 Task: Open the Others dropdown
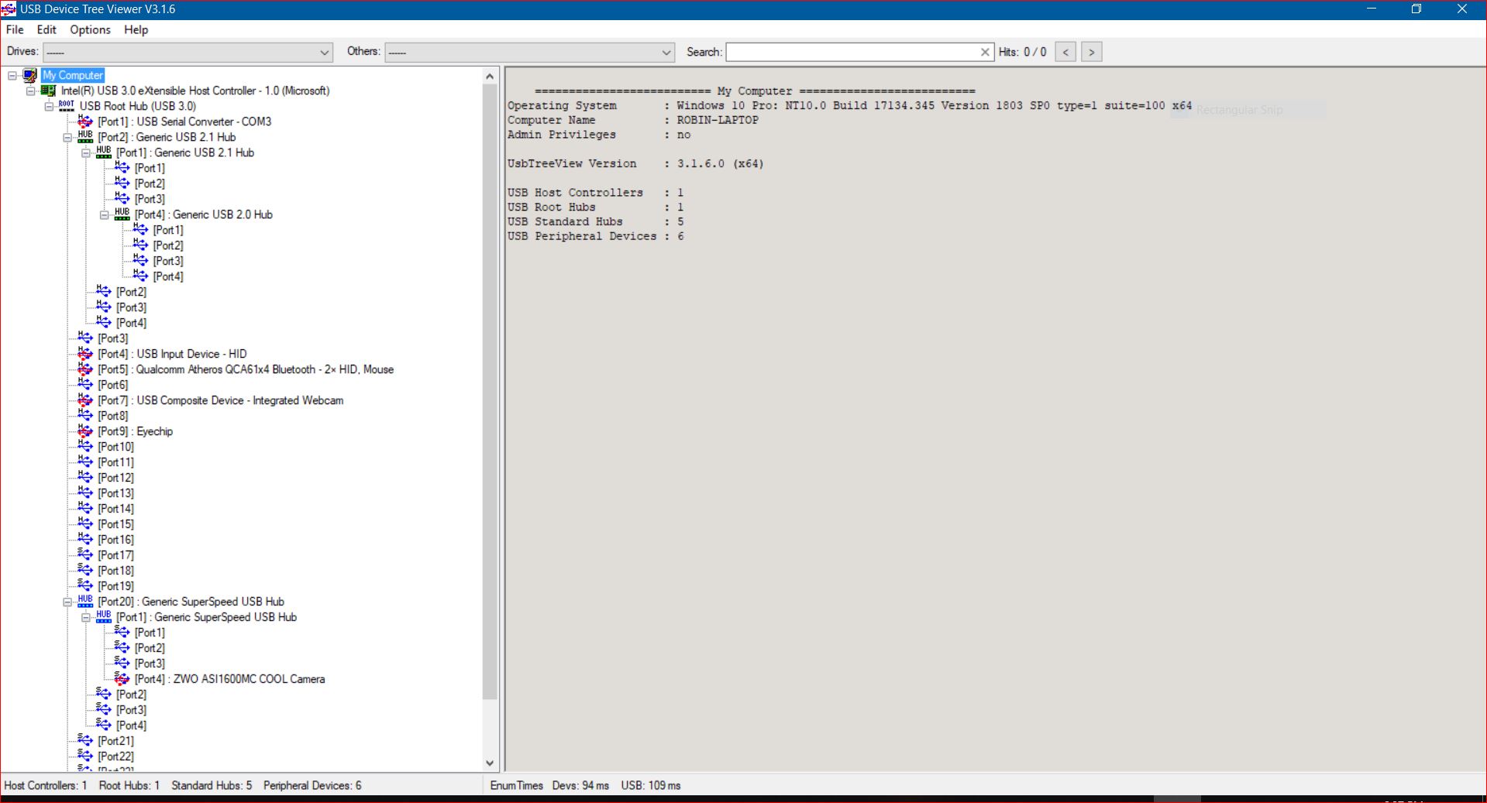point(530,52)
